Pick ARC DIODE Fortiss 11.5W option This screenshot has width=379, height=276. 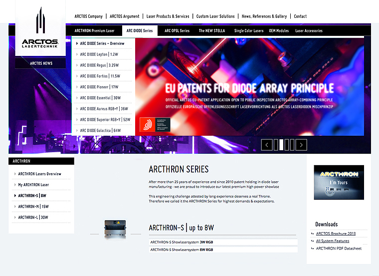[x=100, y=76]
